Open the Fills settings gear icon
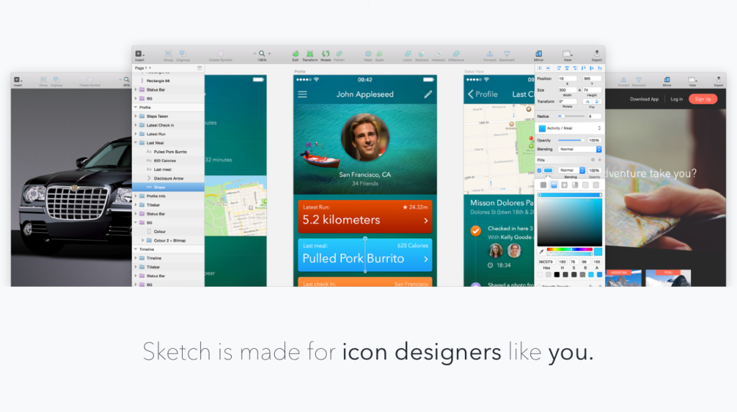737x412 pixels. pos(593,160)
